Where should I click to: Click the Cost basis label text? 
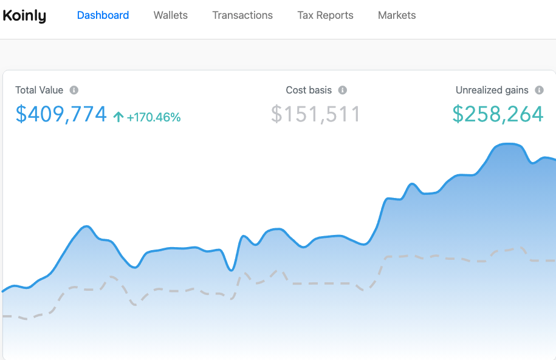pos(309,90)
